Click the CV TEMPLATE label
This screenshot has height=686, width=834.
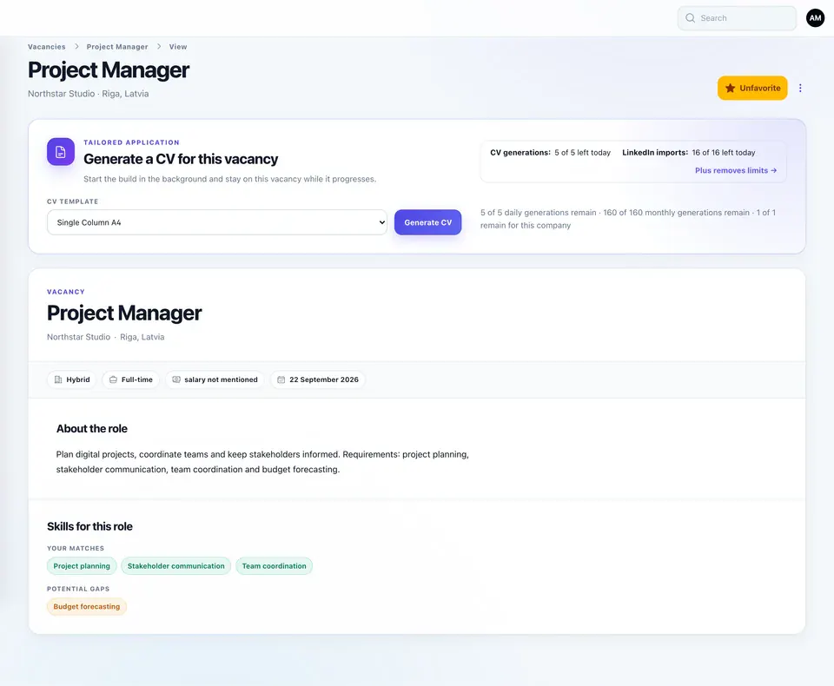72,201
